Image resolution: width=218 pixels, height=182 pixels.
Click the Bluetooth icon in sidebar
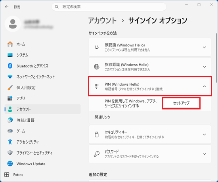coord(10,66)
